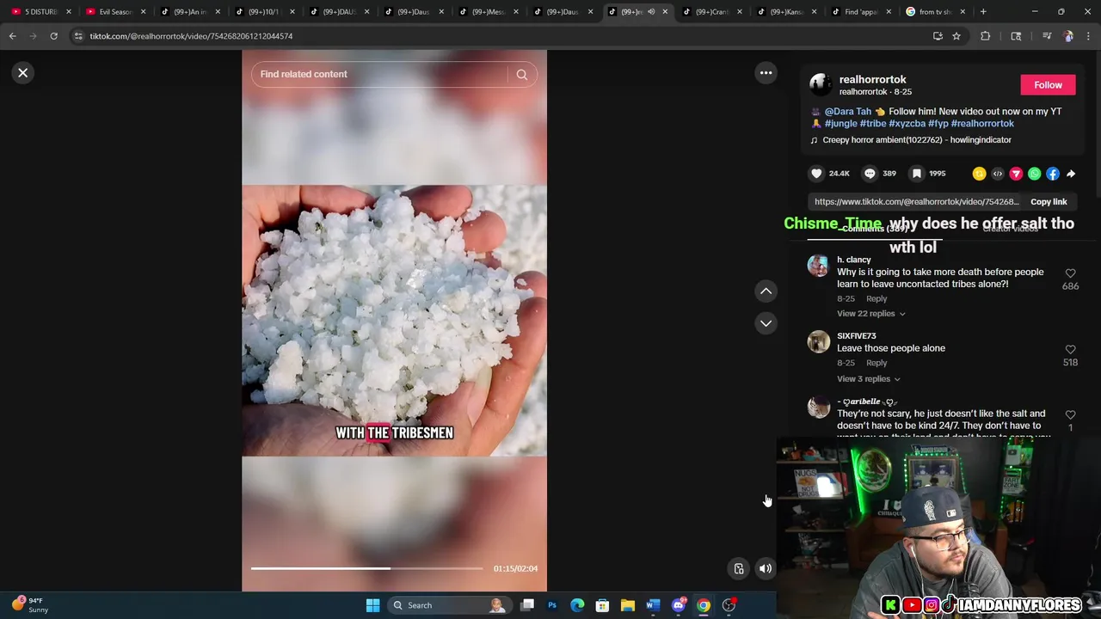Open the Creepy horror ambient sound link
Image resolution: width=1101 pixels, height=619 pixels.
click(x=916, y=140)
